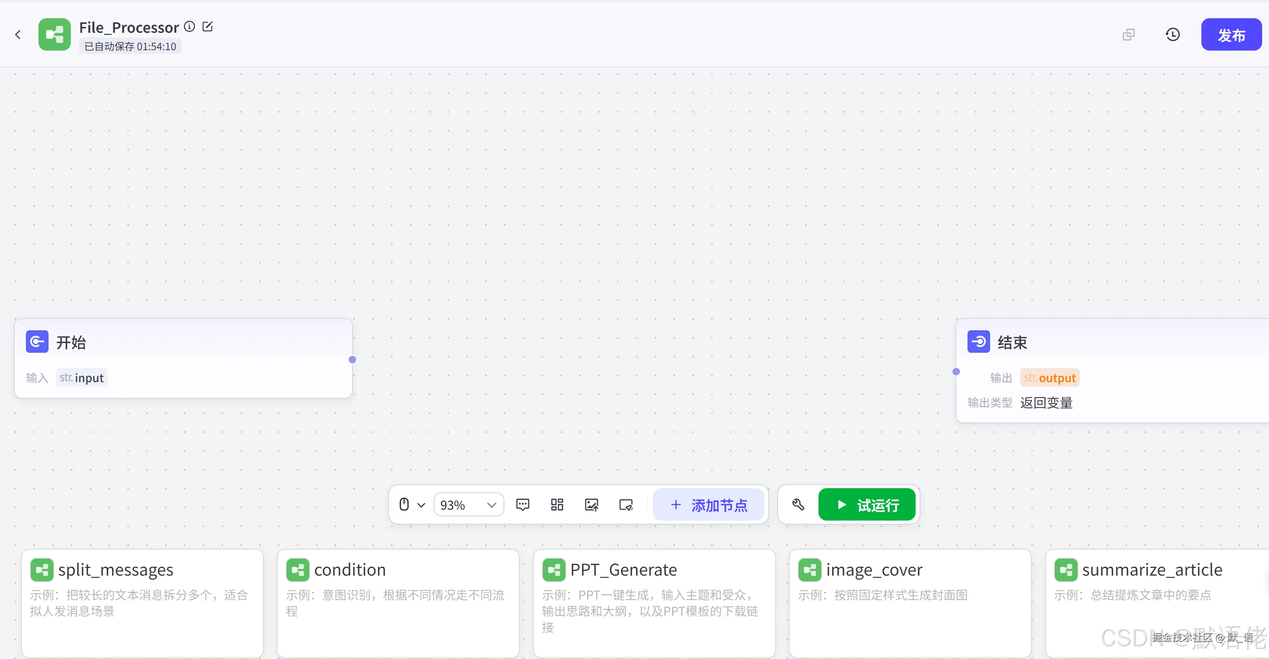The image size is (1269, 659).
Task: Click the auto-arrange layout icon
Action: click(x=557, y=505)
